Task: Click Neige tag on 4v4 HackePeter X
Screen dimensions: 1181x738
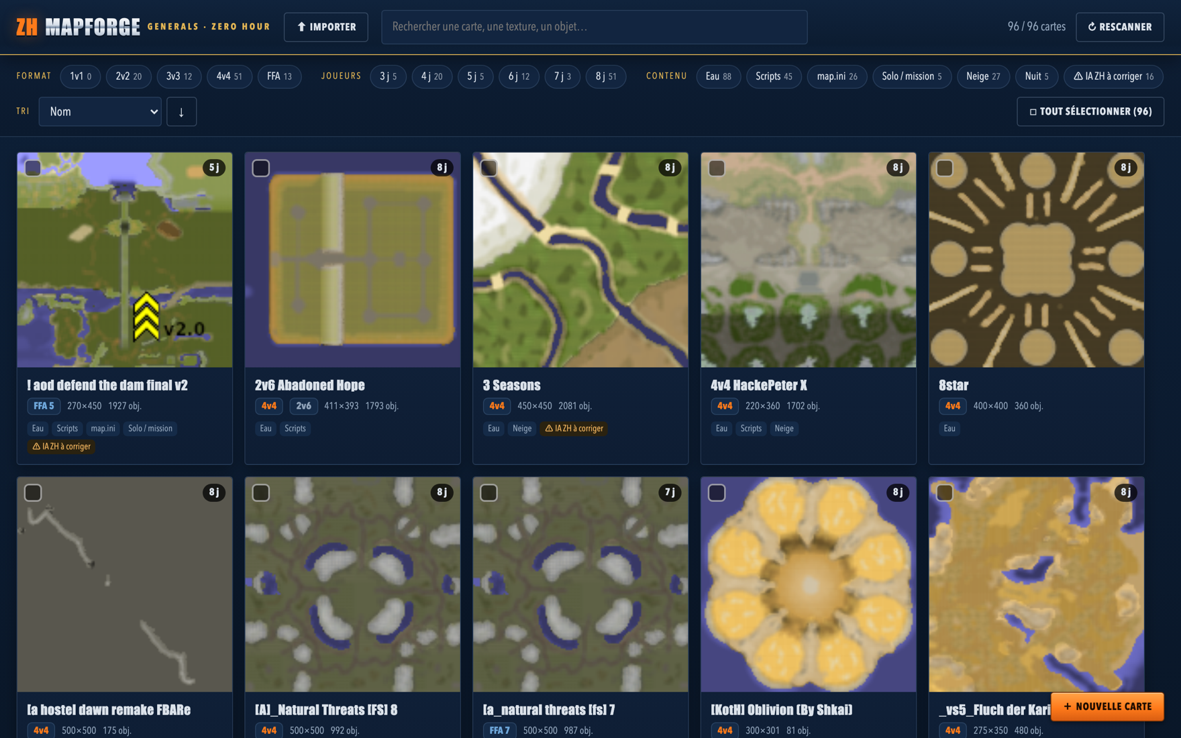Action: [x=784, y=428]
